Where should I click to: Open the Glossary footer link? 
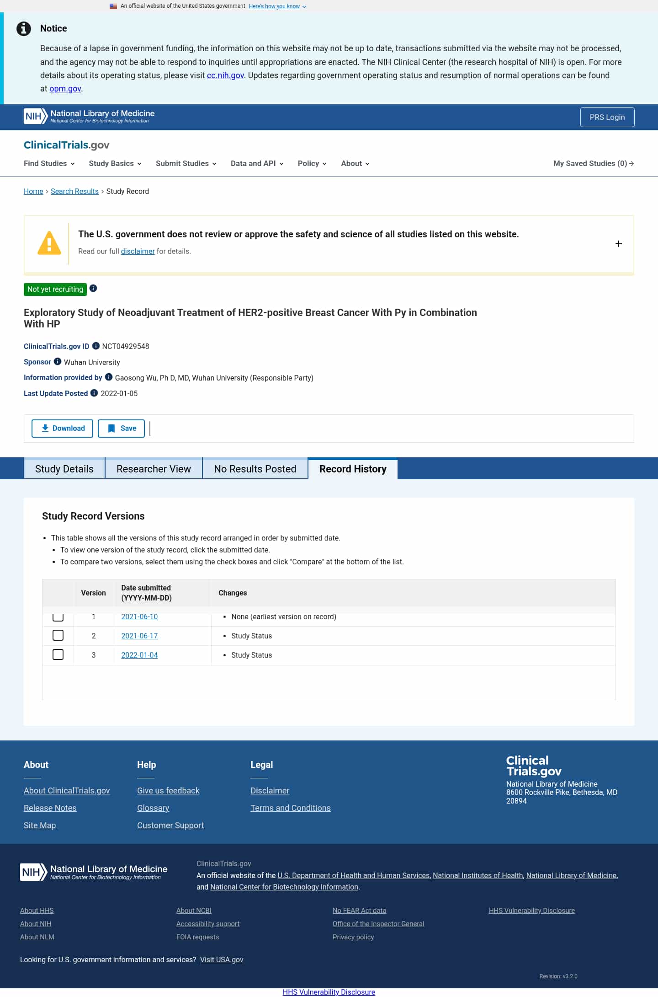point(153,808)
